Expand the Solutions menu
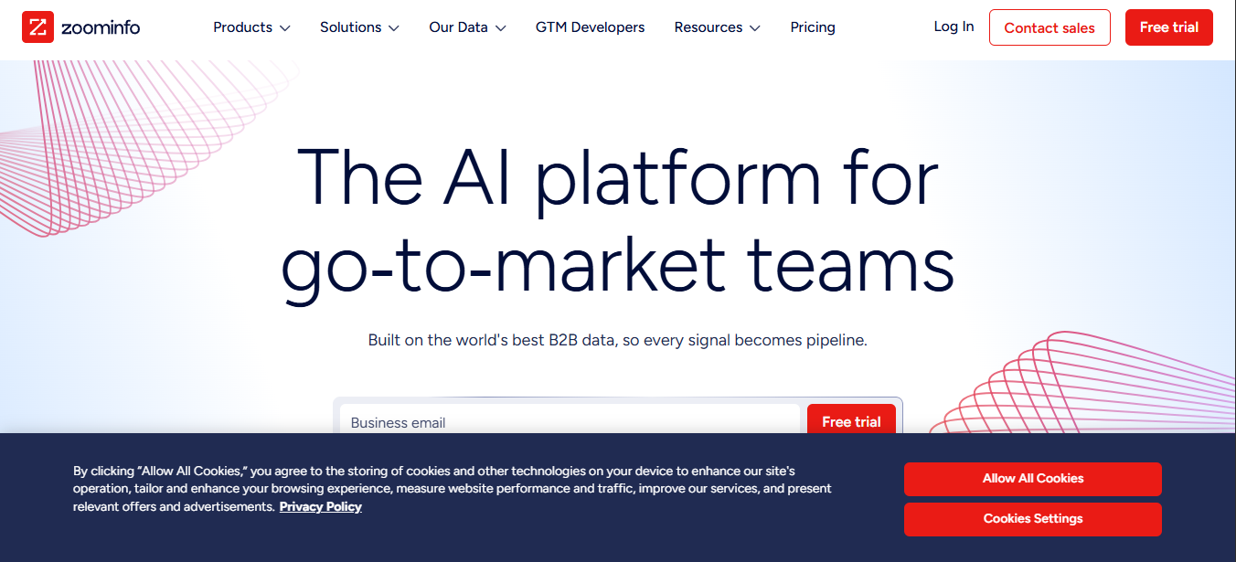The width and height of the screenshot is (1236, 562). pos(359,27)
